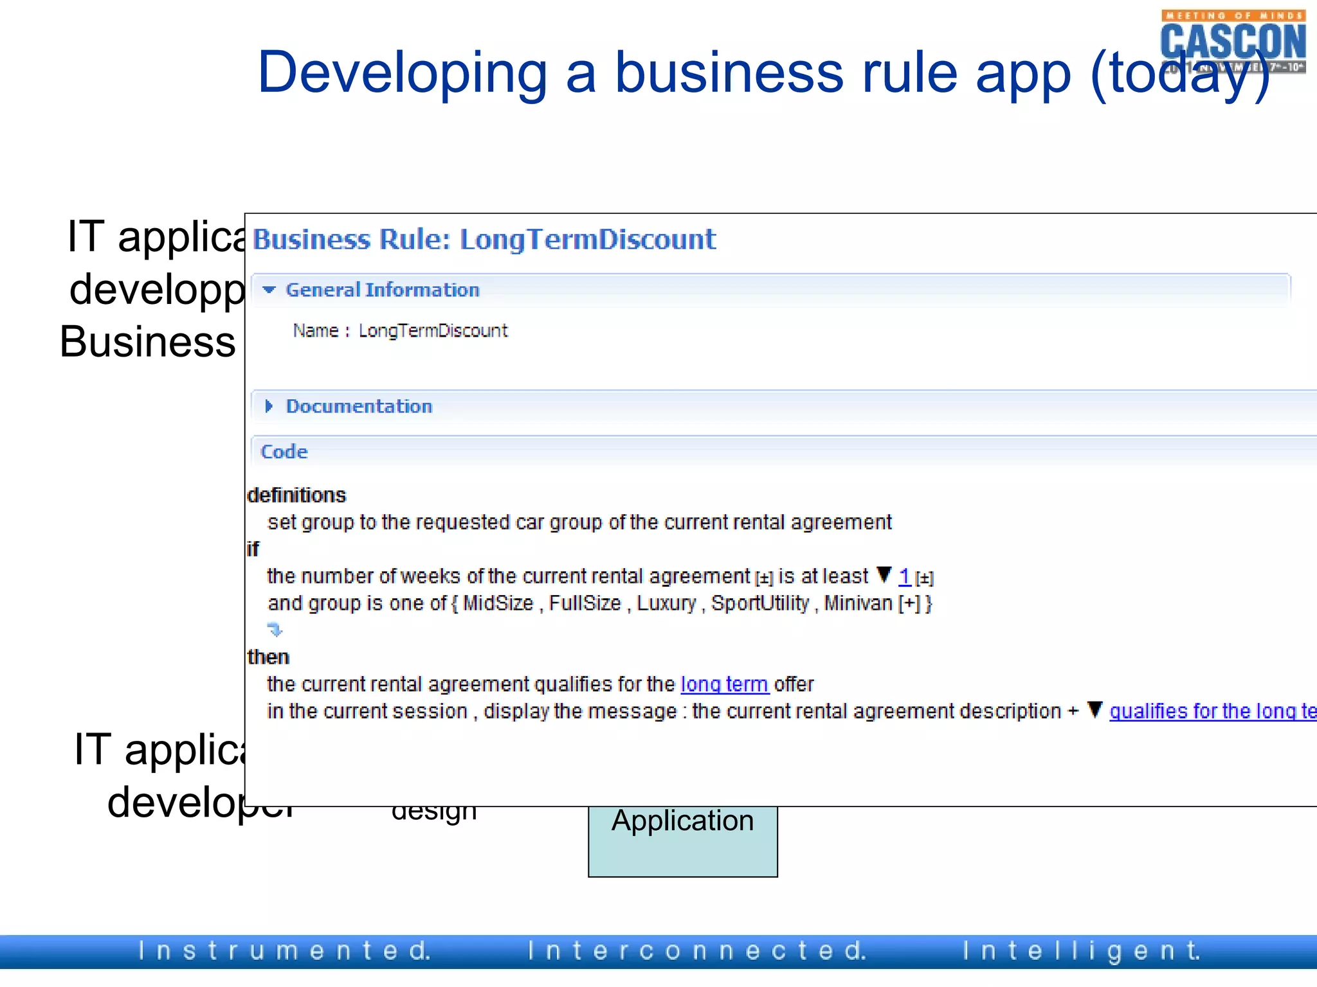Click 'FullSize' in the group list
Image resolution: width=1317 pixels, height=987 pixels.
click(x=585, y=603)
